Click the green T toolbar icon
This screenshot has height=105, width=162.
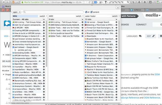tap(157, 2)
